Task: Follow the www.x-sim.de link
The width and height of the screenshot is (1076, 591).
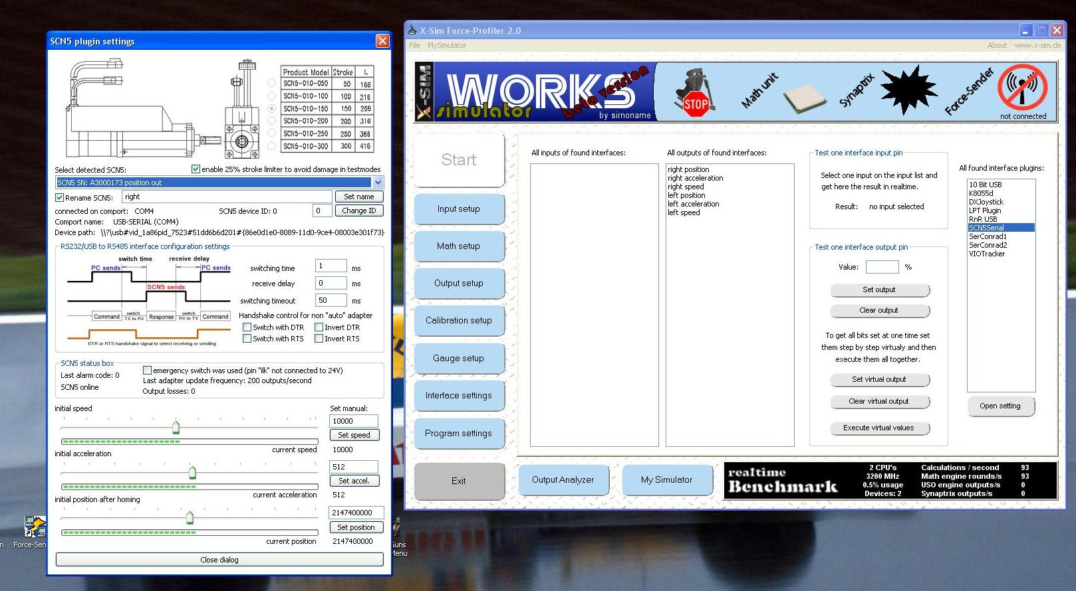Action: (x=1037, y=45)
